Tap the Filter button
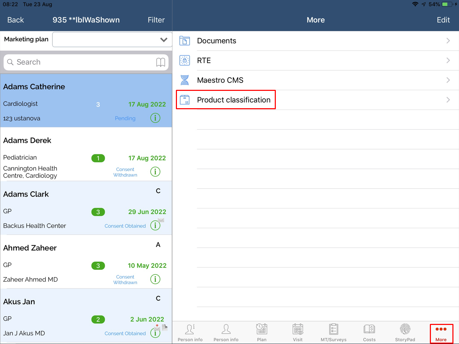Viewport: 459px width, 344px height. click(x=156, y=20)
